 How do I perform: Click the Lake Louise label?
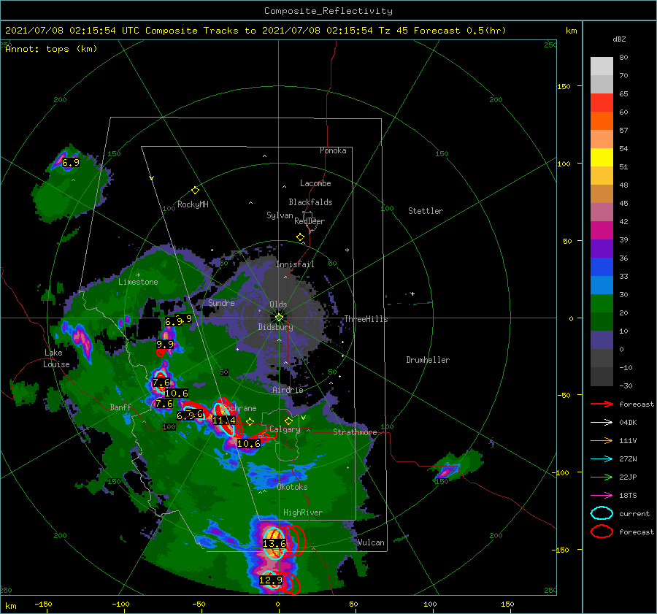pos(56,358)
